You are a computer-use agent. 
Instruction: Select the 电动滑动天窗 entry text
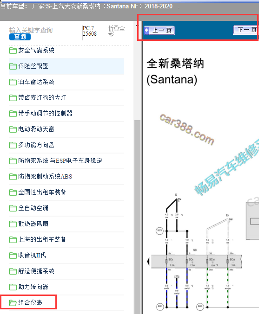(36, 129)
